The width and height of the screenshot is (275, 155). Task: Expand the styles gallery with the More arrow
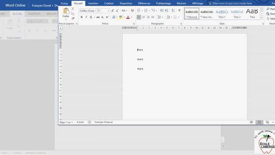tap(262, 18)
